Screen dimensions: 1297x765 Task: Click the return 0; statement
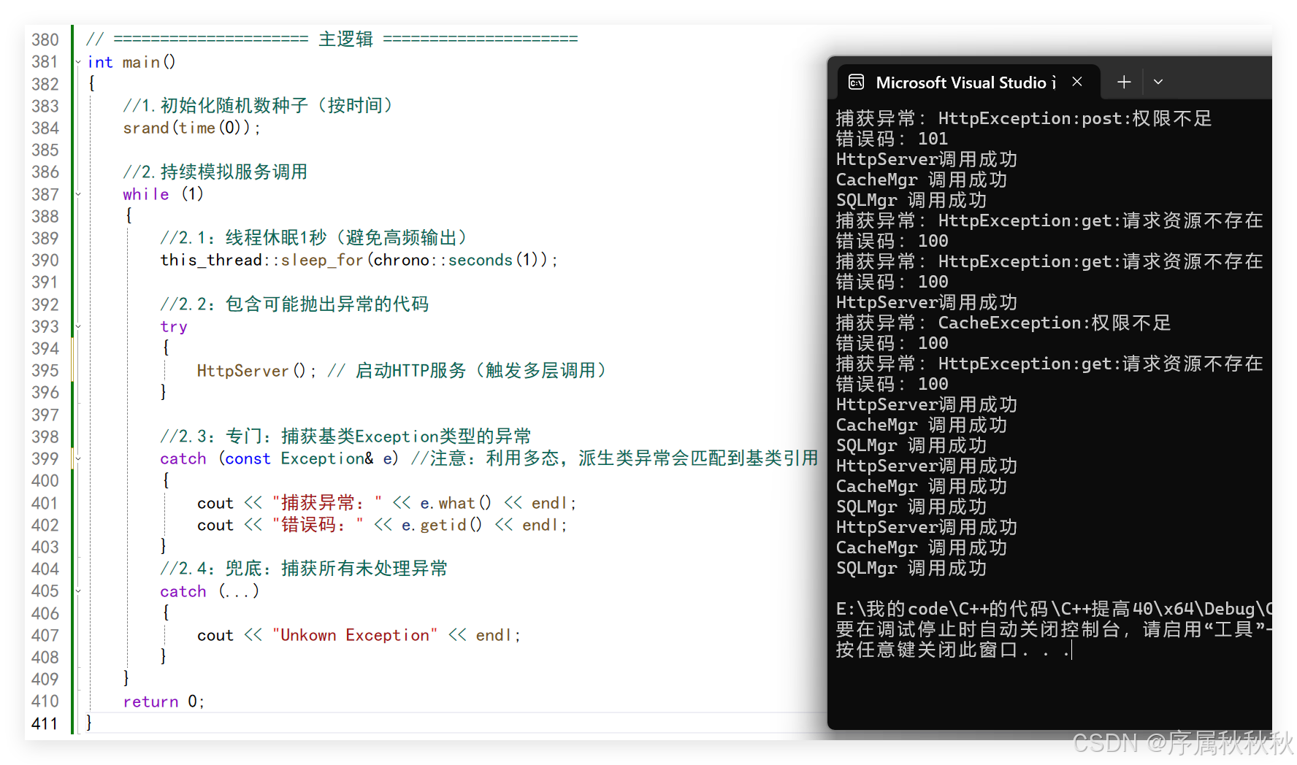pos(164,701)
